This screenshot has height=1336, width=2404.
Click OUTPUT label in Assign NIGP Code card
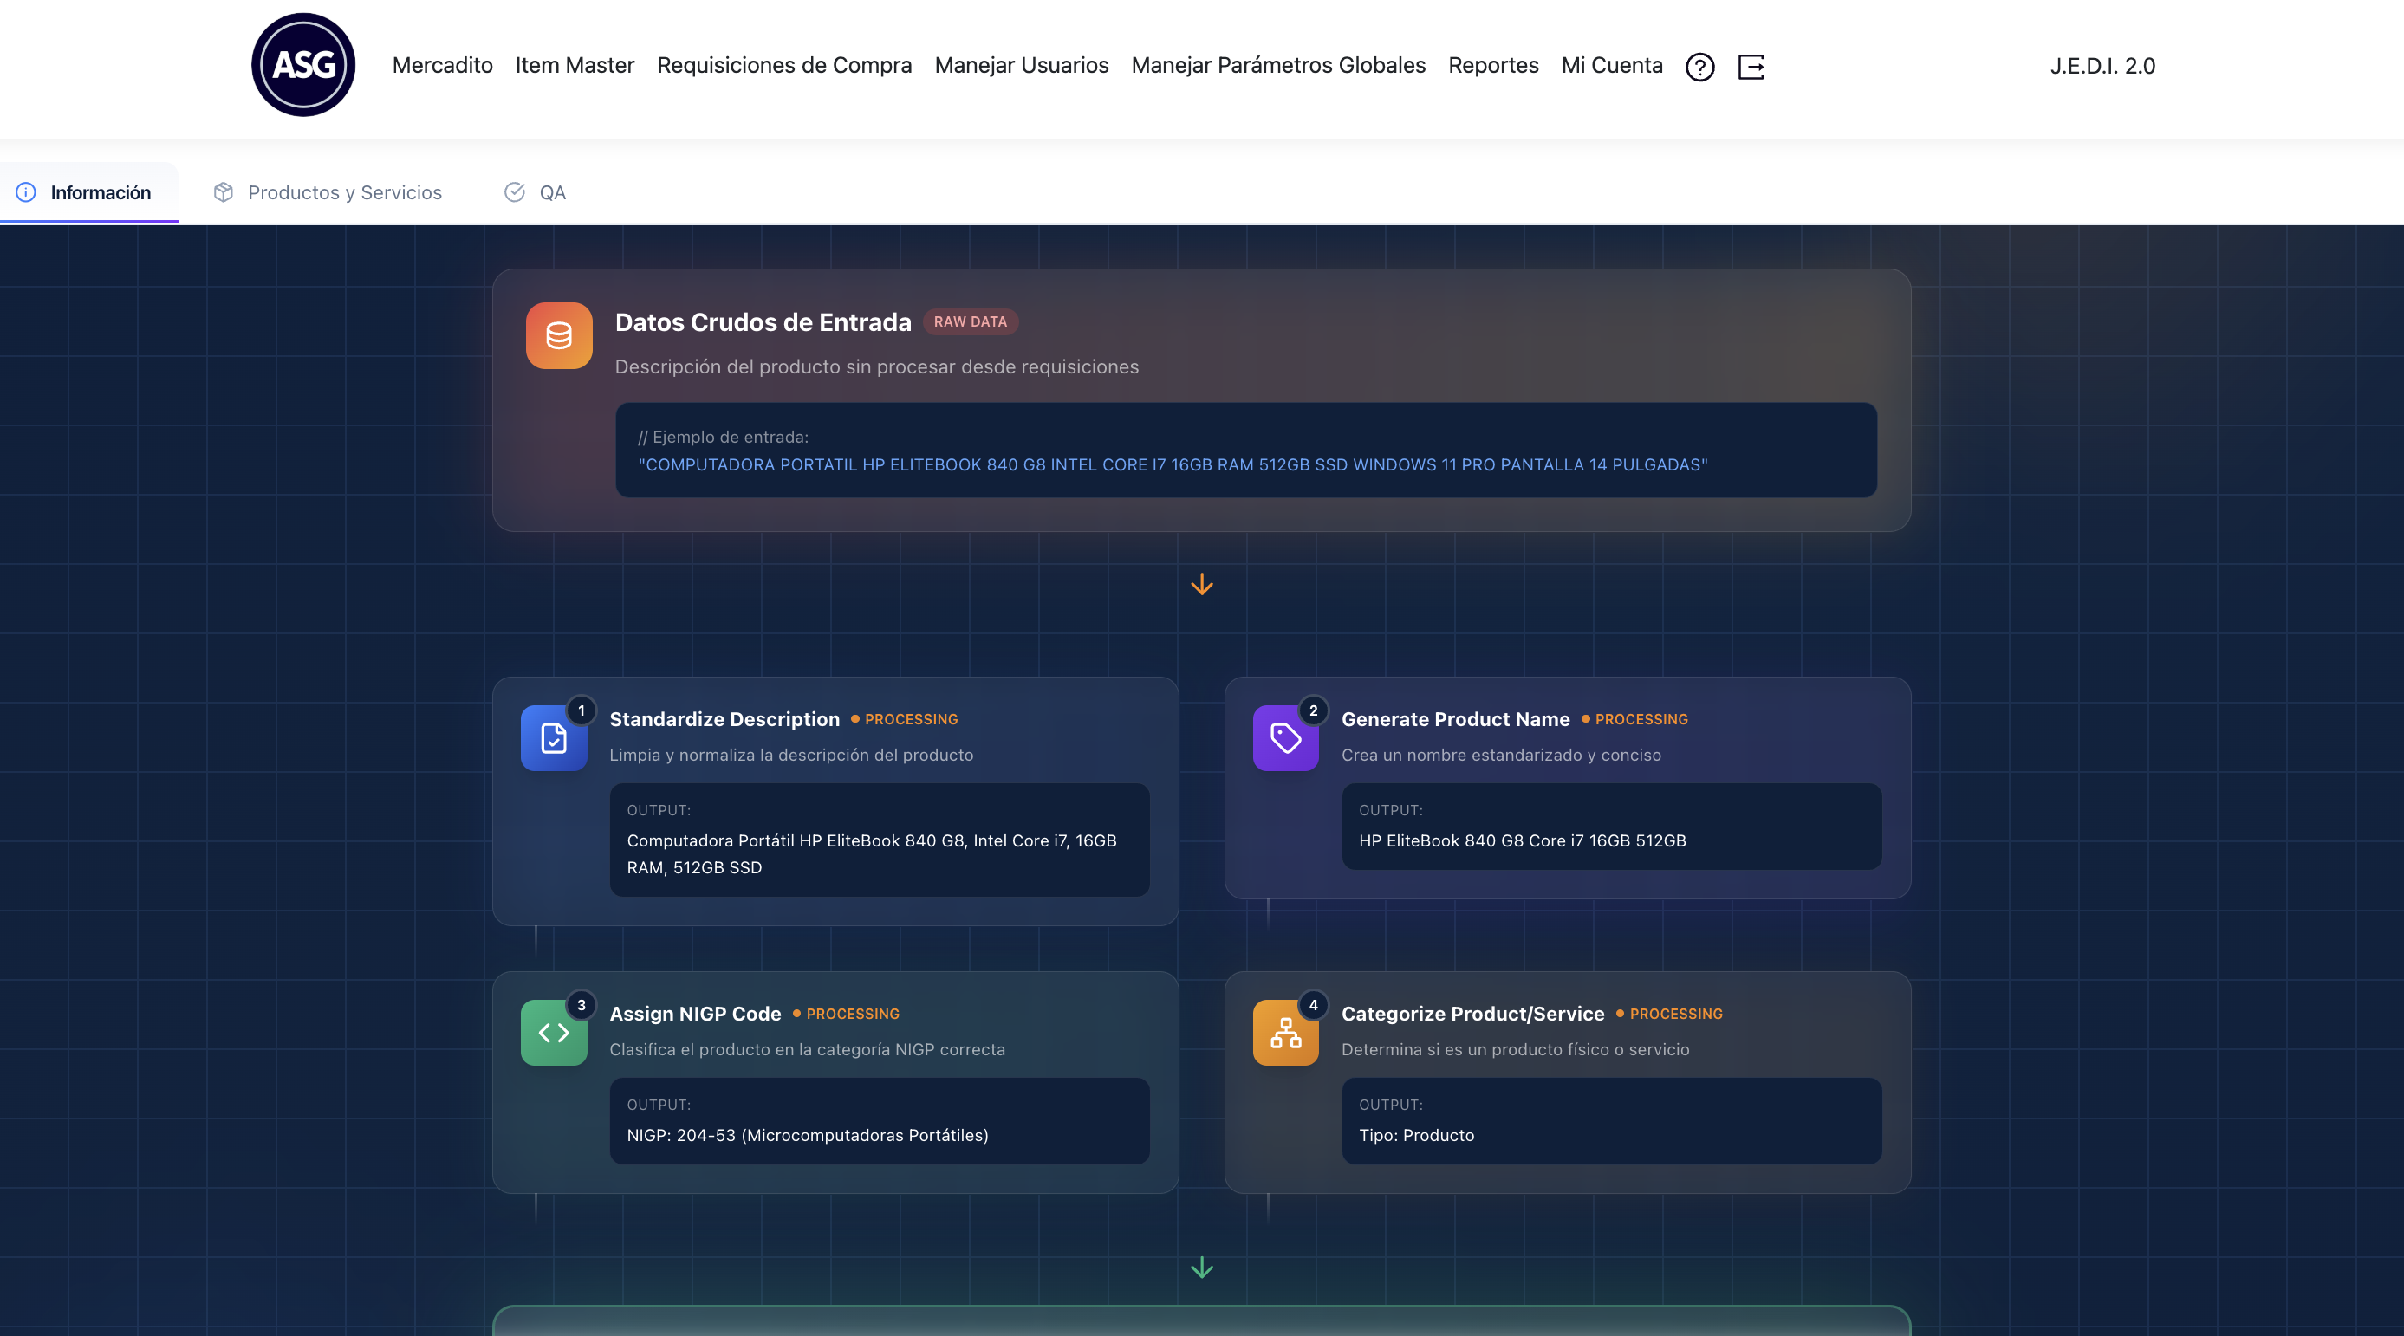click(x=658, y=1105)
